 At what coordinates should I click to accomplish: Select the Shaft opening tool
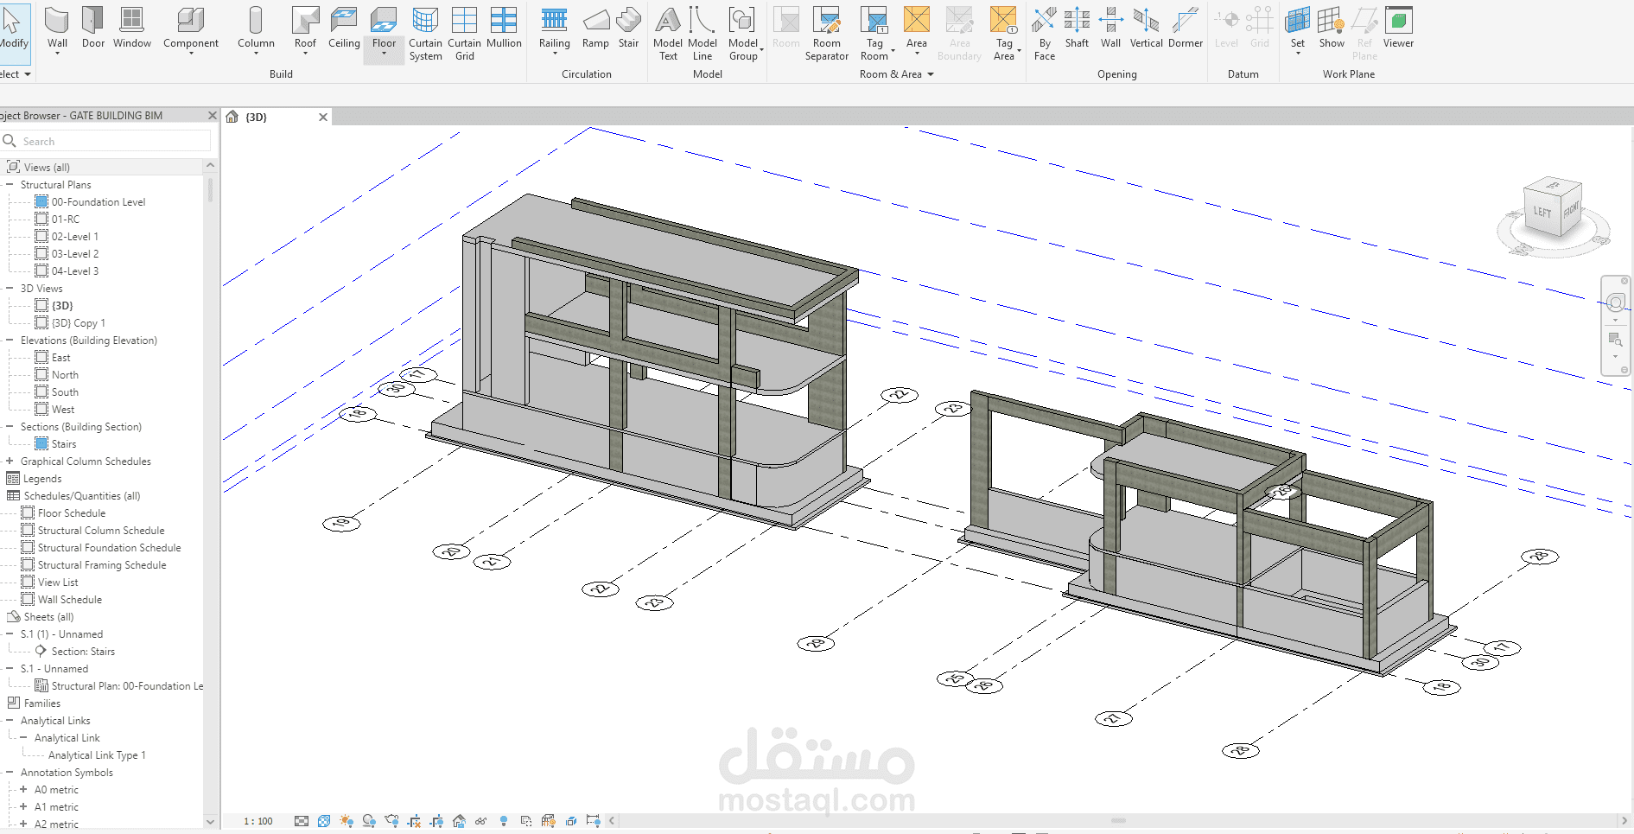pyautogui.click(x=1077, y=28)
